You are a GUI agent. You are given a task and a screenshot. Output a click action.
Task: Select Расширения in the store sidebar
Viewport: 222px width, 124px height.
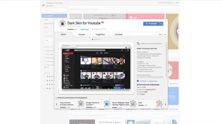pos(54,16)
